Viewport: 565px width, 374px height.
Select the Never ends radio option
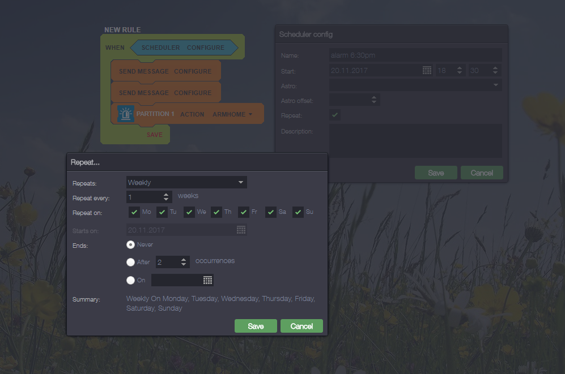click(x=131, y=244)
